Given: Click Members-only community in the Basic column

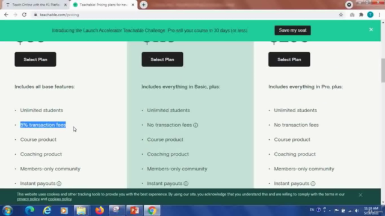Looking at the screenshot, I should pos(51,169).
